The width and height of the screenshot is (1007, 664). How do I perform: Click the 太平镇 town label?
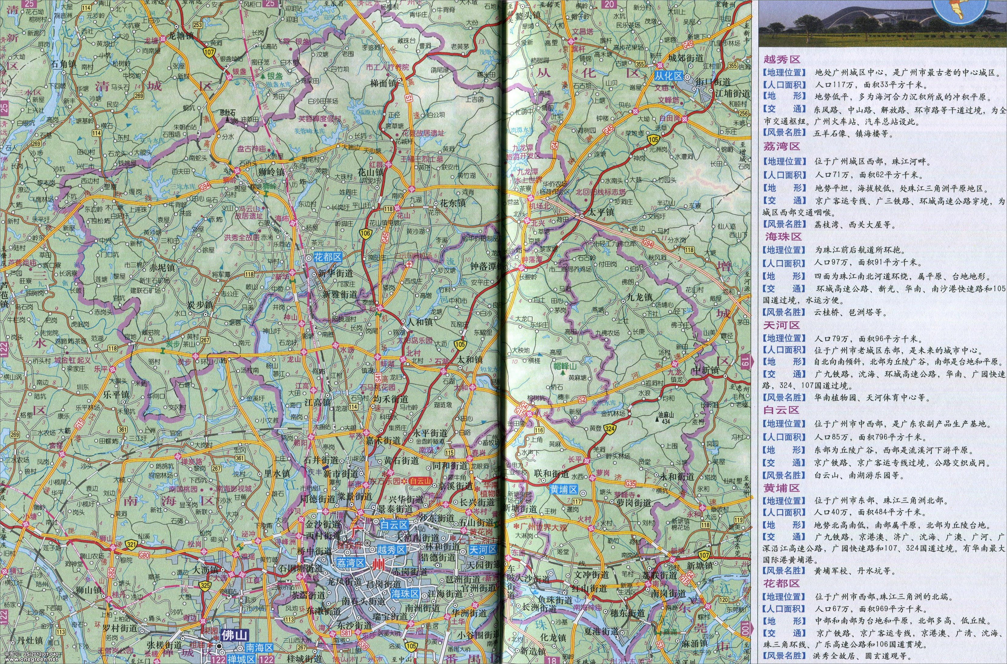(x=601, y=212)
